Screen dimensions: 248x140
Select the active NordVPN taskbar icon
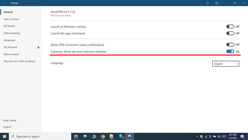coord(130,137)
